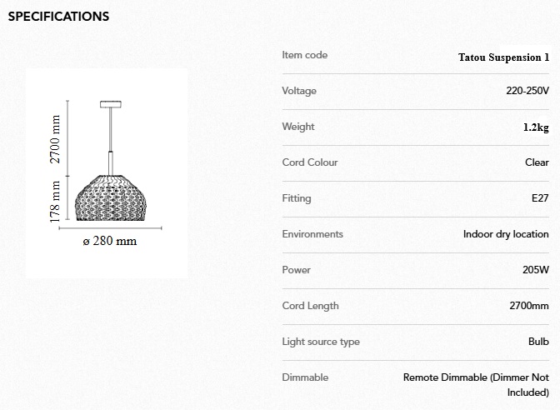Click the E27 fitting value
The height and width of the screenshot is (410, 560).
(540, 198)
